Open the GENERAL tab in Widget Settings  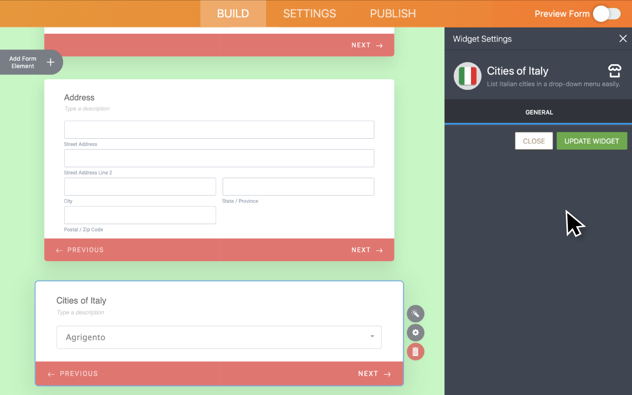point(539,112)
